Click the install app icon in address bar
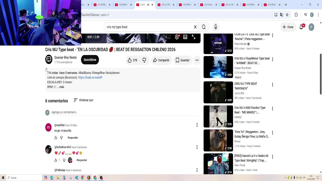This screenshot has height=181, width=322. 276,15
